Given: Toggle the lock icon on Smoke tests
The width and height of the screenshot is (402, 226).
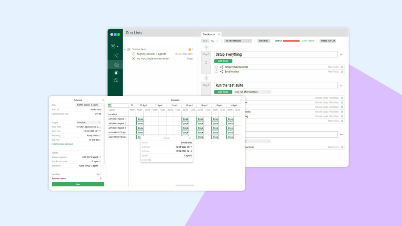Looking at the screenshot, I should coord(190,49).
